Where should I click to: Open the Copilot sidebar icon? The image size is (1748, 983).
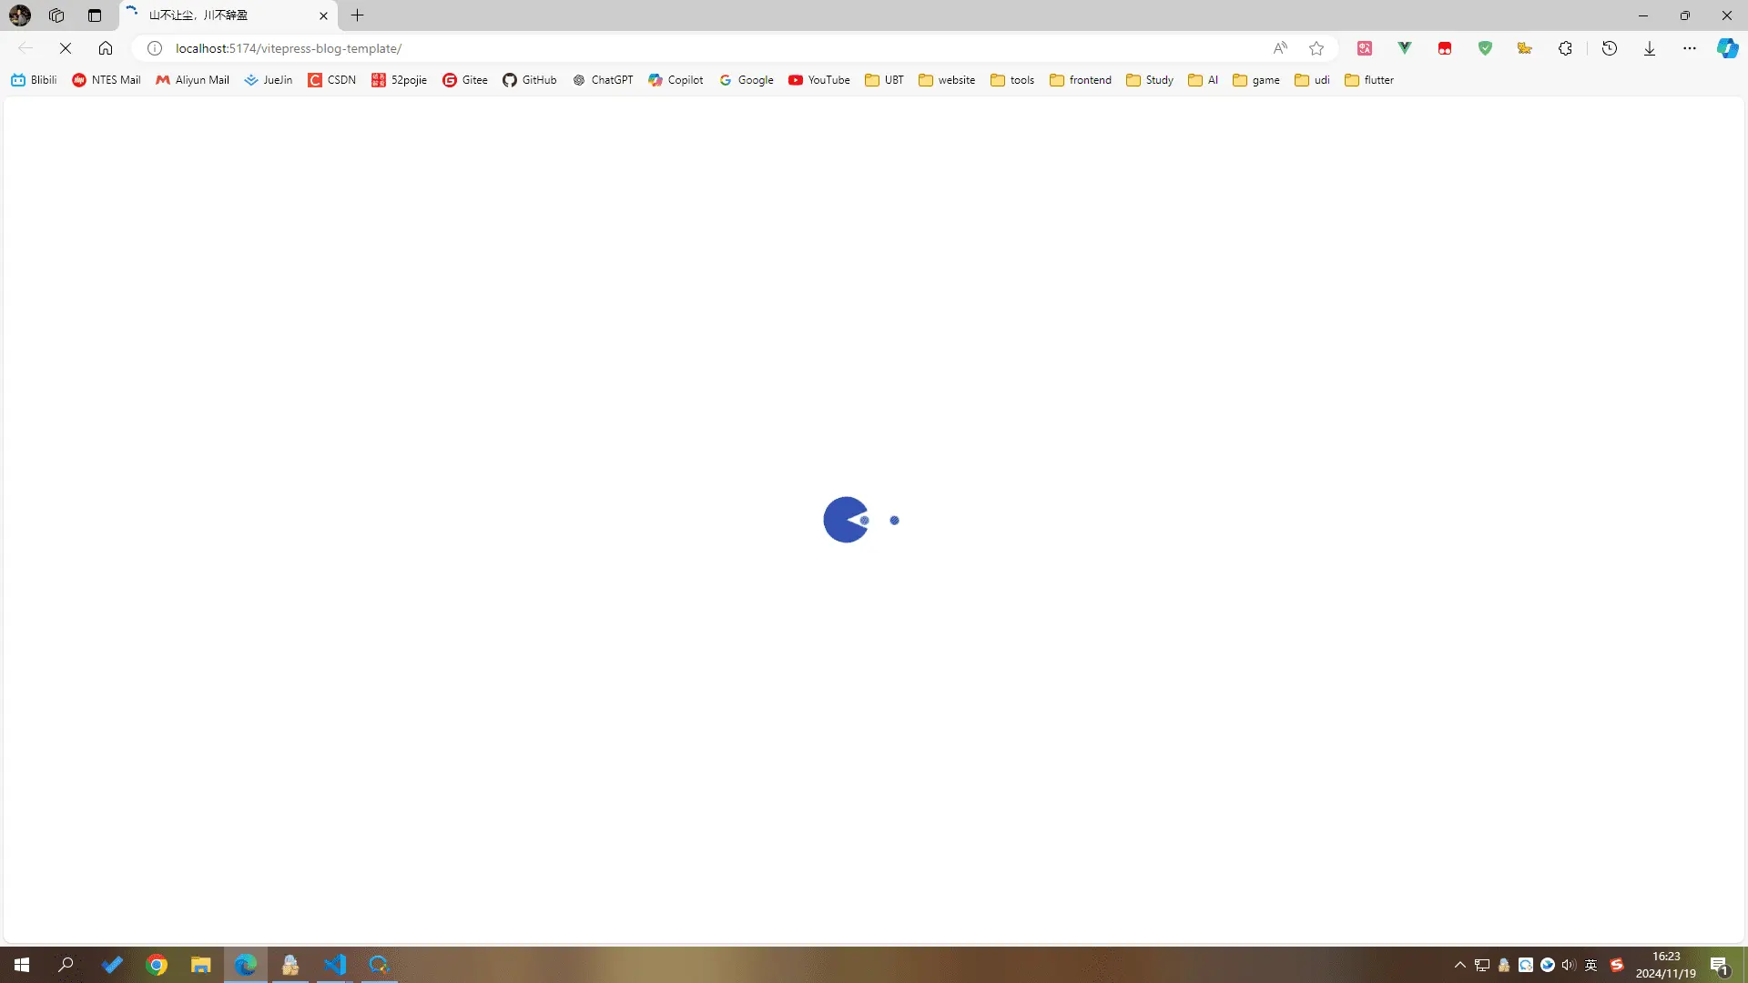(1727, 48)
